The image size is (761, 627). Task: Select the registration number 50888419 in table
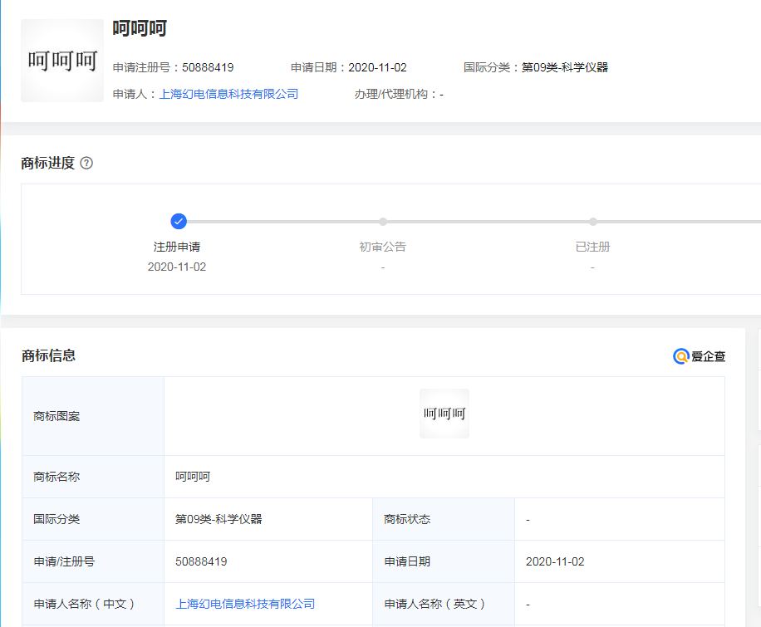pos(202,562)
